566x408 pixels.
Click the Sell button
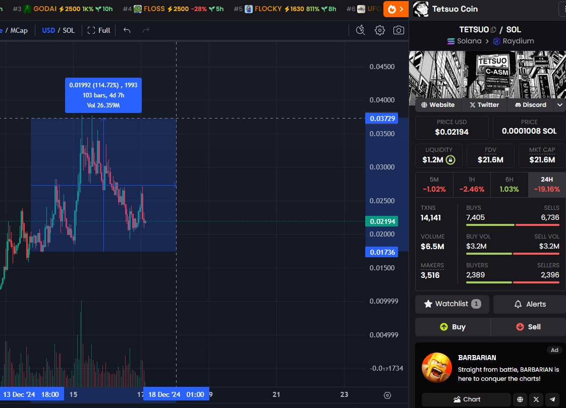528,327
